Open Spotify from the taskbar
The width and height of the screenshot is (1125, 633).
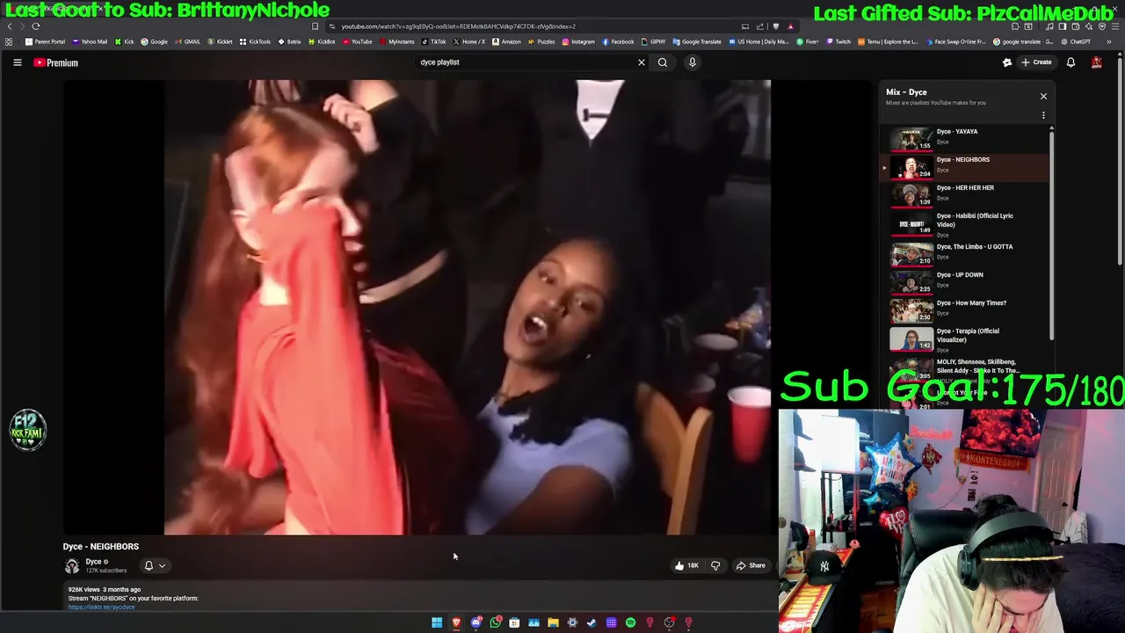point(630,622)
